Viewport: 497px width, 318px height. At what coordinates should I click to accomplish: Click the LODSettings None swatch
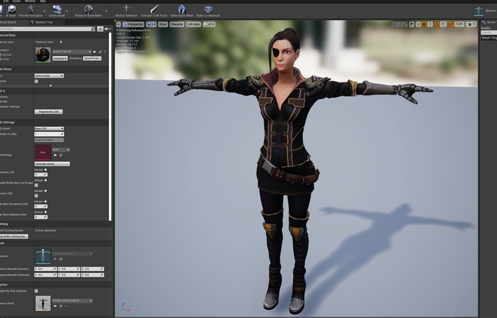tap(43, 152)
